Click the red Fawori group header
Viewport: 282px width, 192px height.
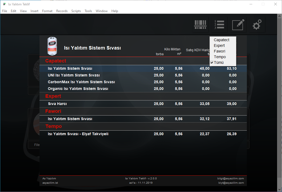point(53,111)
